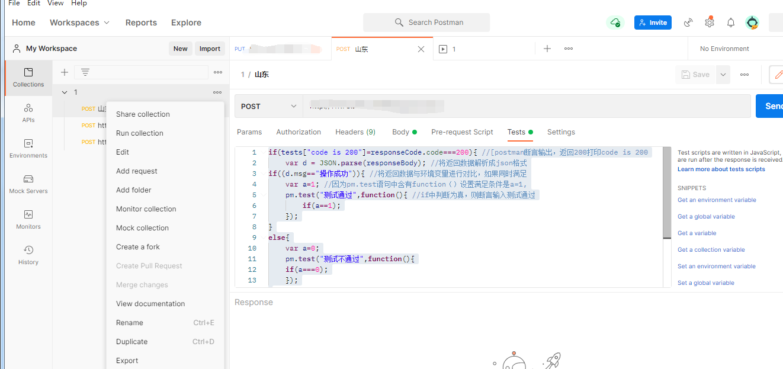Screen dimensions: 783x369
Task: Open the notifications bell icon
Action: (x=731, y=23)
